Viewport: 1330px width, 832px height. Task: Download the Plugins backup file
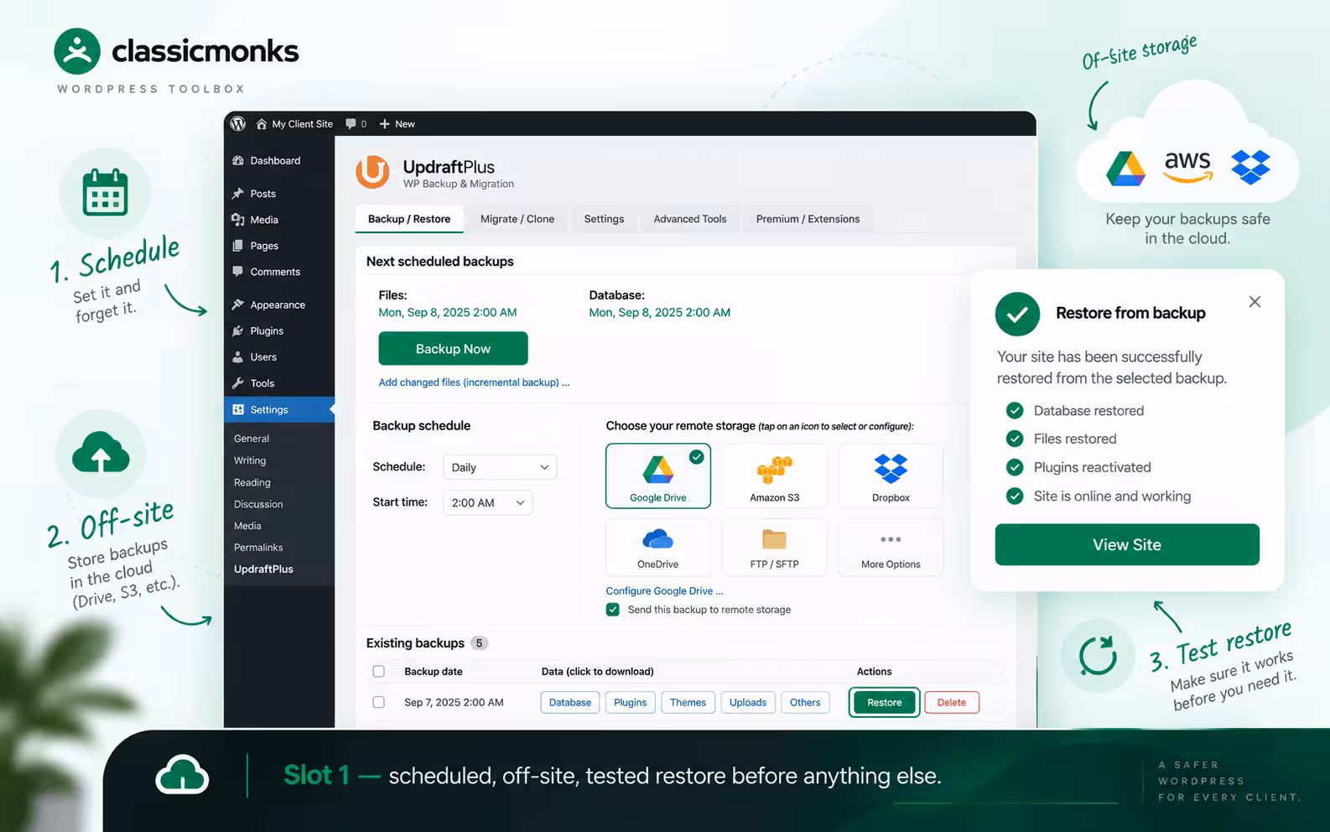(630, 702)
